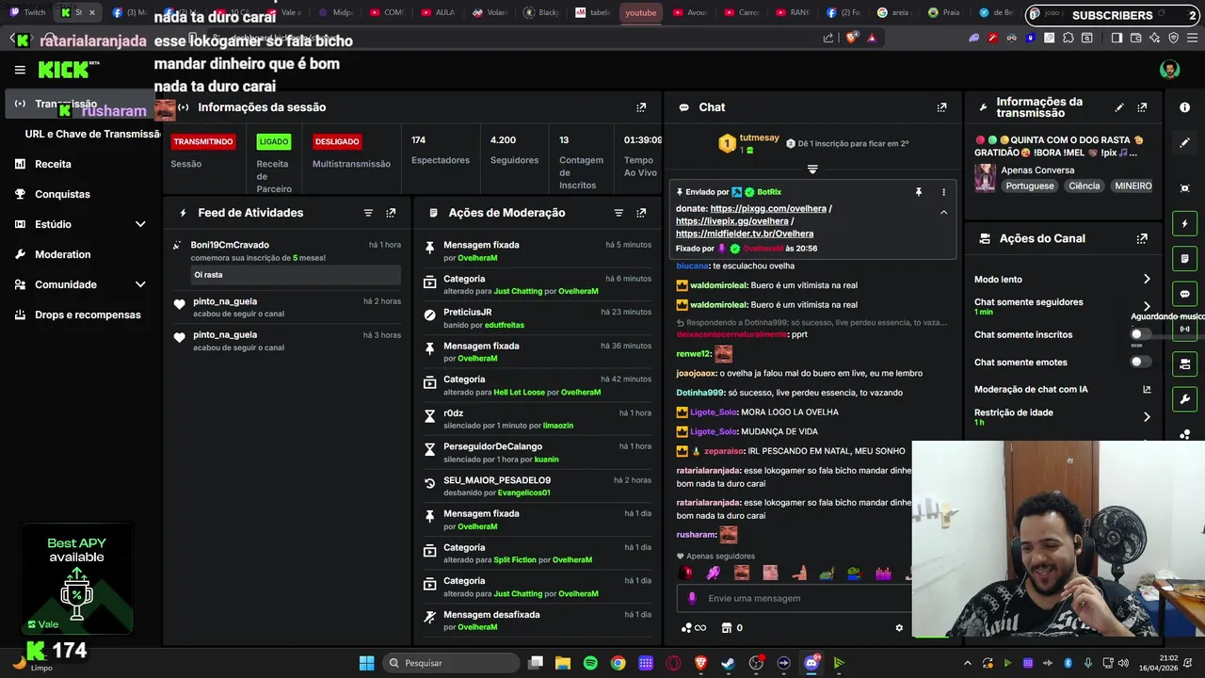
Task: Open Discord from the taskbar
Action: point(811,663)
